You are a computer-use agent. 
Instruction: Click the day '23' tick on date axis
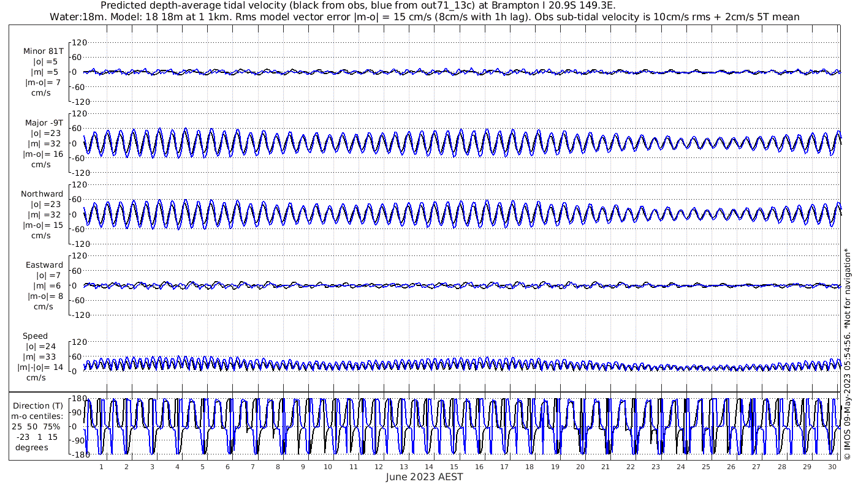(x=656, y=467)
